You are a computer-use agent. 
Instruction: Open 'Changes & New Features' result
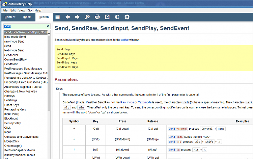(21, 91)
